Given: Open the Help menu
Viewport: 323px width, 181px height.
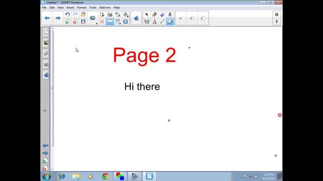Looking at the screenshot, I should [117, 8].
